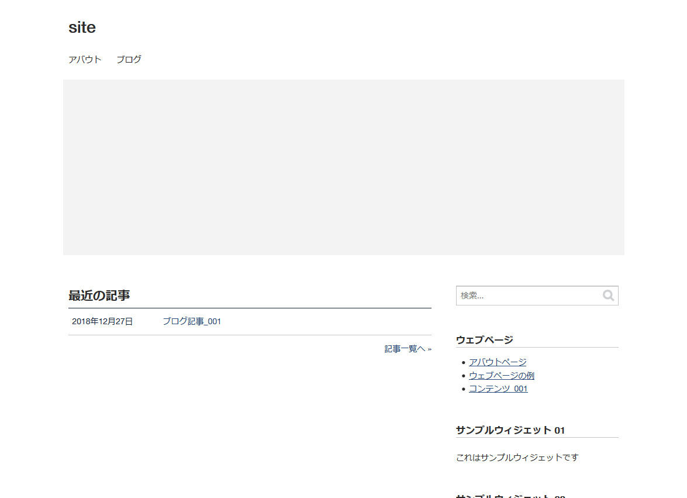Click the 最近の記事 heading

click(99, 296)
